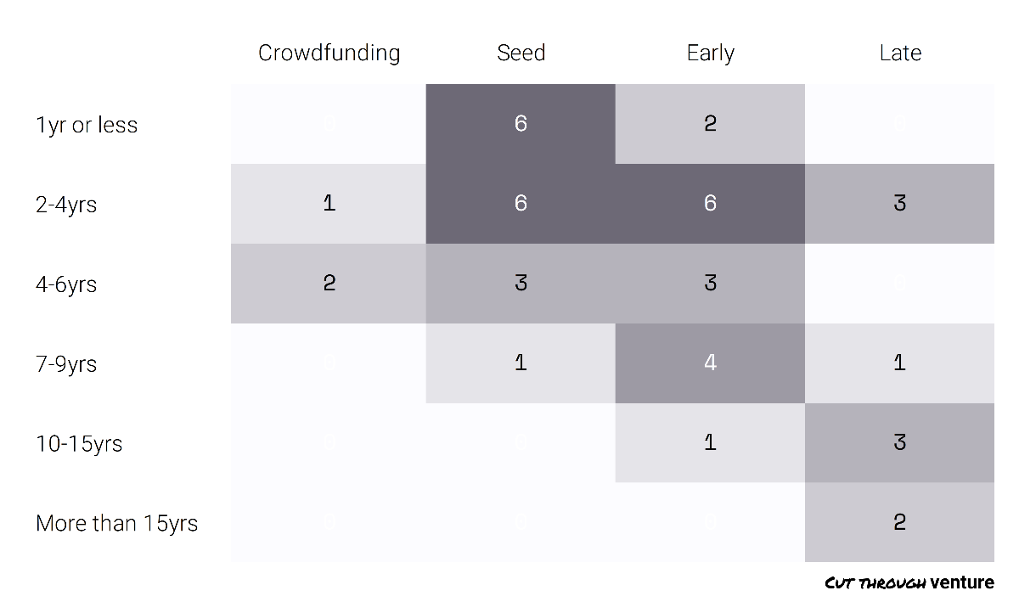
Task: Click the Late cell in the 10-15yrs row
Action: [900, 443]
